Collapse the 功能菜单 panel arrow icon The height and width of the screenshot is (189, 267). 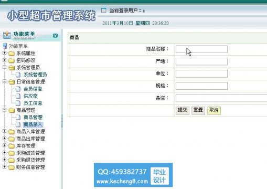coord(55,36)
